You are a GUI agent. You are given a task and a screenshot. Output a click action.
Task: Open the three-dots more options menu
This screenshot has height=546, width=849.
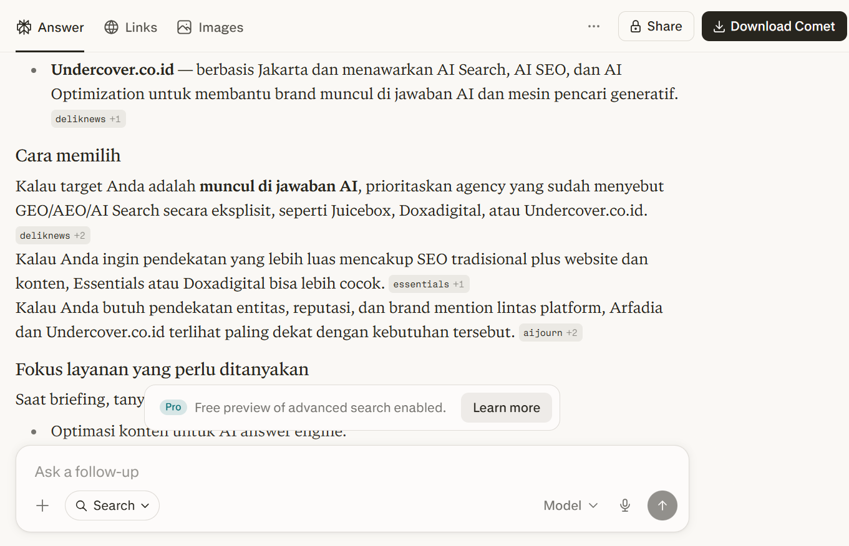tap(593, 27)
